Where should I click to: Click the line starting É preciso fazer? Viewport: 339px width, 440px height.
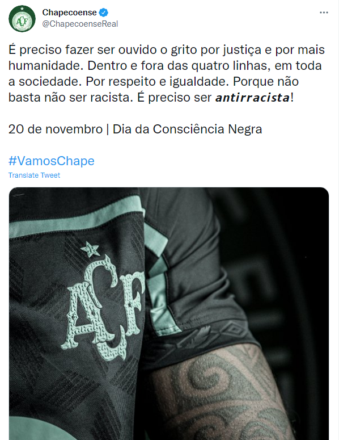coord(167,50)
